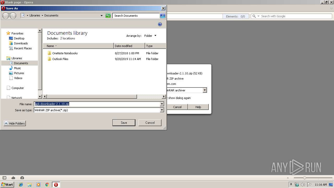This screenshot has width=334, height=188.
Task: Open Downloads folder in Favorites
Action: tap(21, 43)
